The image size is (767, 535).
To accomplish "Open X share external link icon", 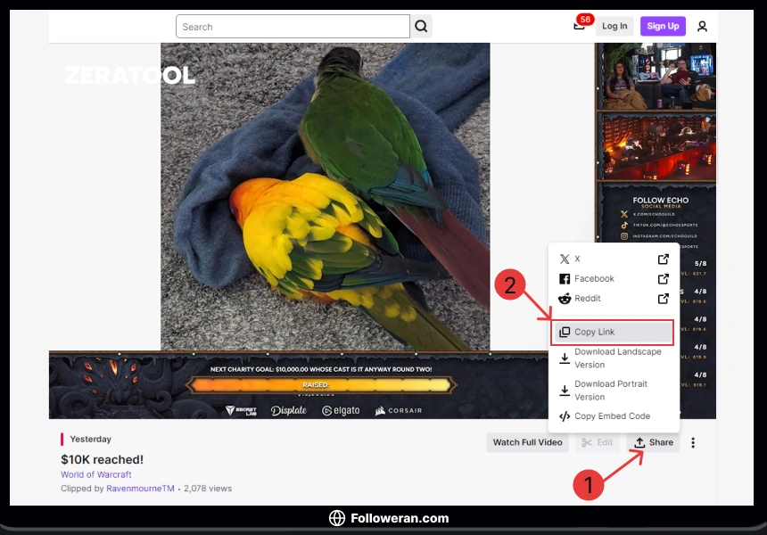I will pyautogui.click(x=663, y=259).
